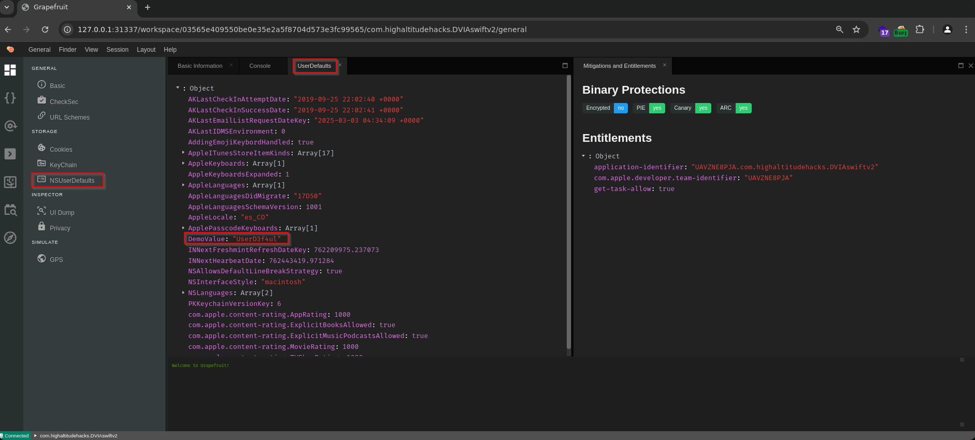
Task: Expand the ApplePasscodeKeyboards array
Action: tap(183, 228)
